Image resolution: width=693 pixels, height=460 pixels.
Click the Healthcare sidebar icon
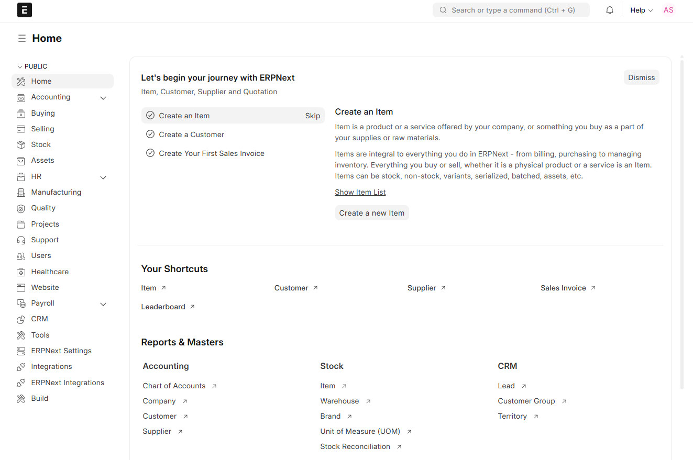21,272
